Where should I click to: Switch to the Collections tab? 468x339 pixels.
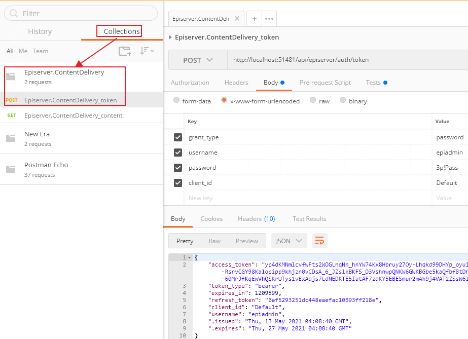(x=122, y=31)
